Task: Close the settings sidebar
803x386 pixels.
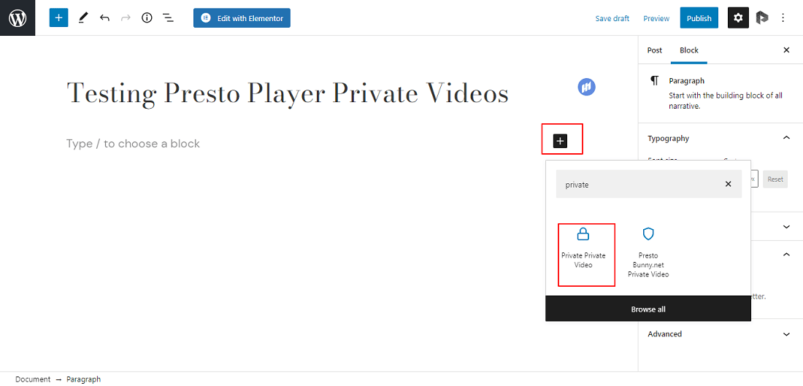Action: coord(787,50)
